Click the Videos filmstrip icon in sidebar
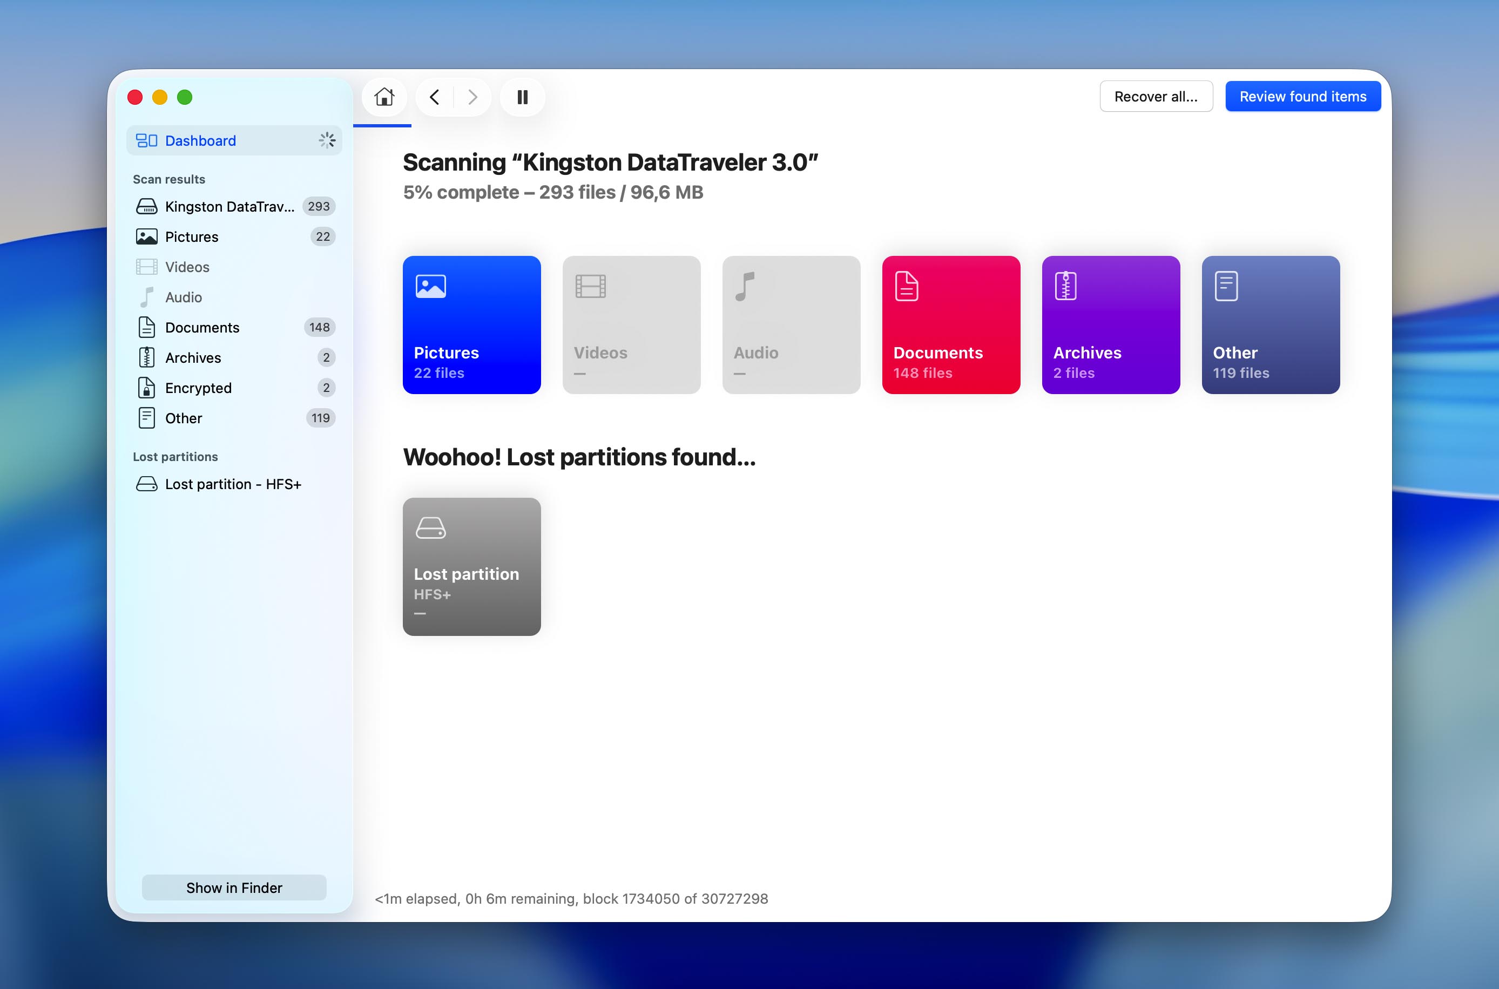 click(147, 267)
